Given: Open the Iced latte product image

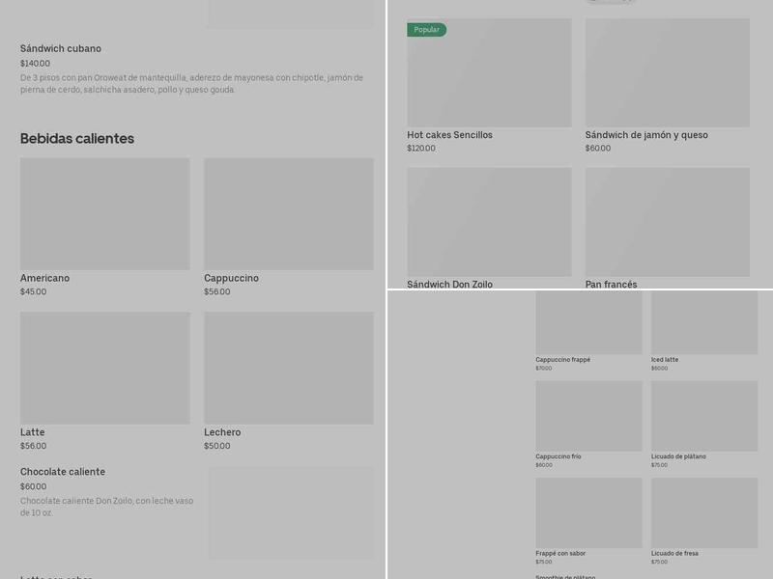Looking at the screenshot, I should point(703,323).
